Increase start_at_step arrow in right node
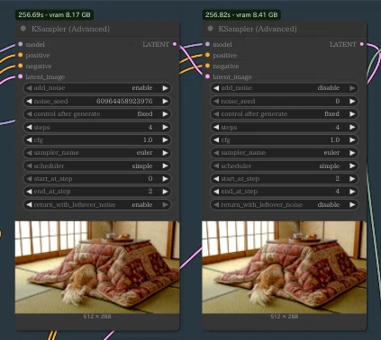Viewport: 381px width, 340px height. 352,179
